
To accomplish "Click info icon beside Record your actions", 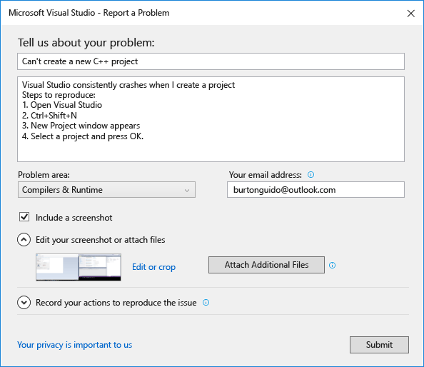I will click(x=206, y=303).
